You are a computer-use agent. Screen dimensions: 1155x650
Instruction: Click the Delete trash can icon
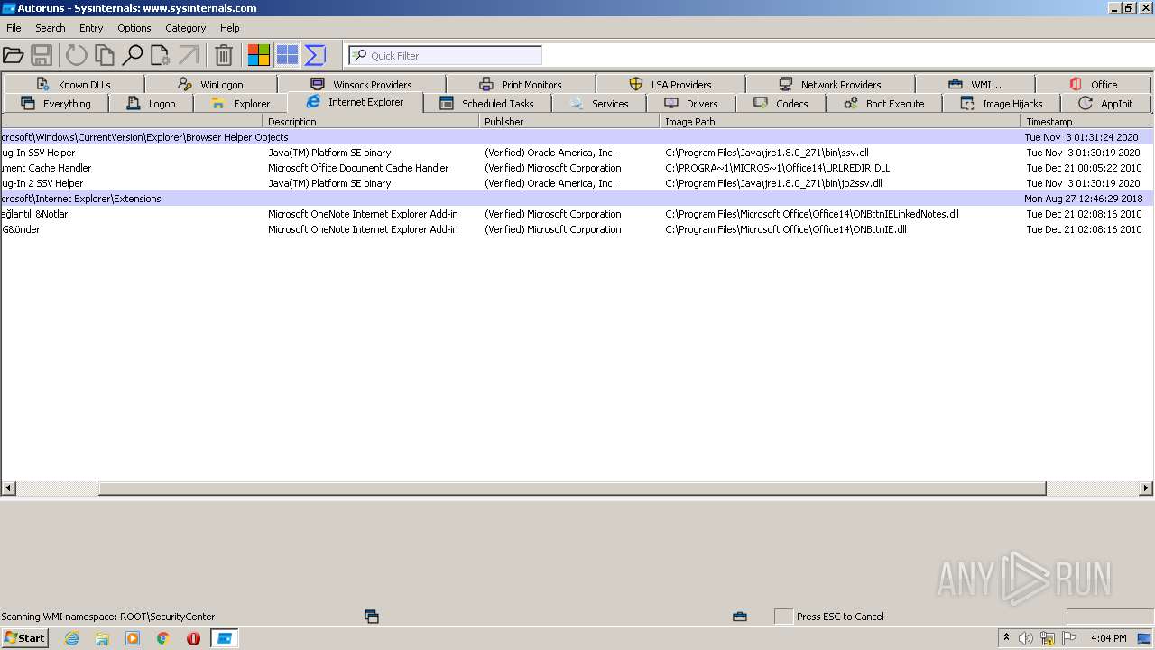click(224, 56)
